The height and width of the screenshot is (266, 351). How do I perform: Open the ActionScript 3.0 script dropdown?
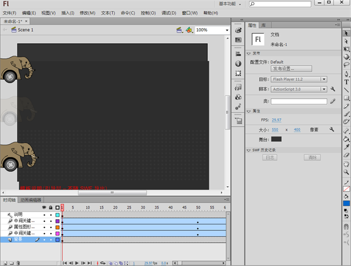click(x=299, y=89)
